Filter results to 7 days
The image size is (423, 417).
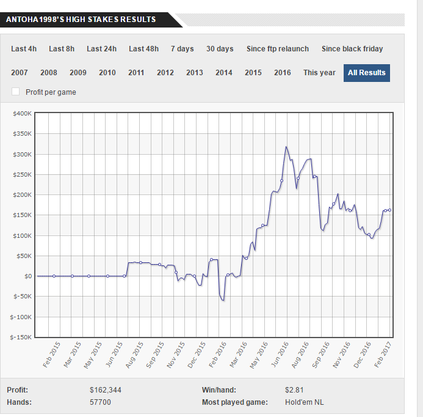coord(182,49)
